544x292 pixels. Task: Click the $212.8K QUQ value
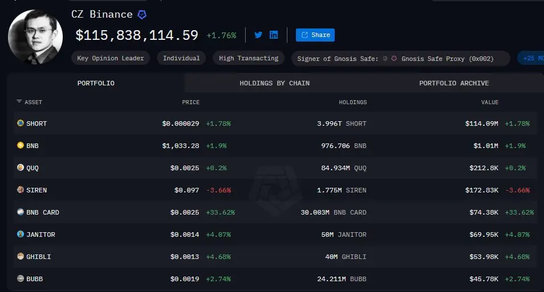click(484, 168)
